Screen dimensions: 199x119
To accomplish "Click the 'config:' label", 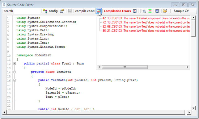I will click(x=53, y=11).
